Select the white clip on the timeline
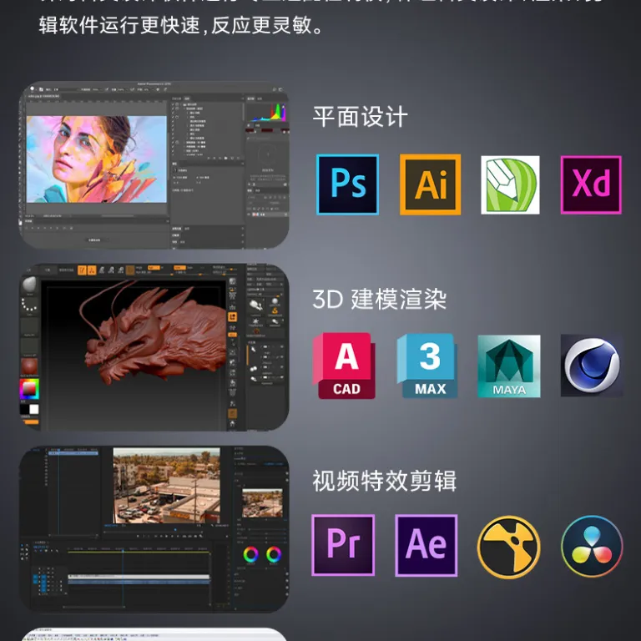641x641 pixels. pyautogui.click(x=139, y=577)
